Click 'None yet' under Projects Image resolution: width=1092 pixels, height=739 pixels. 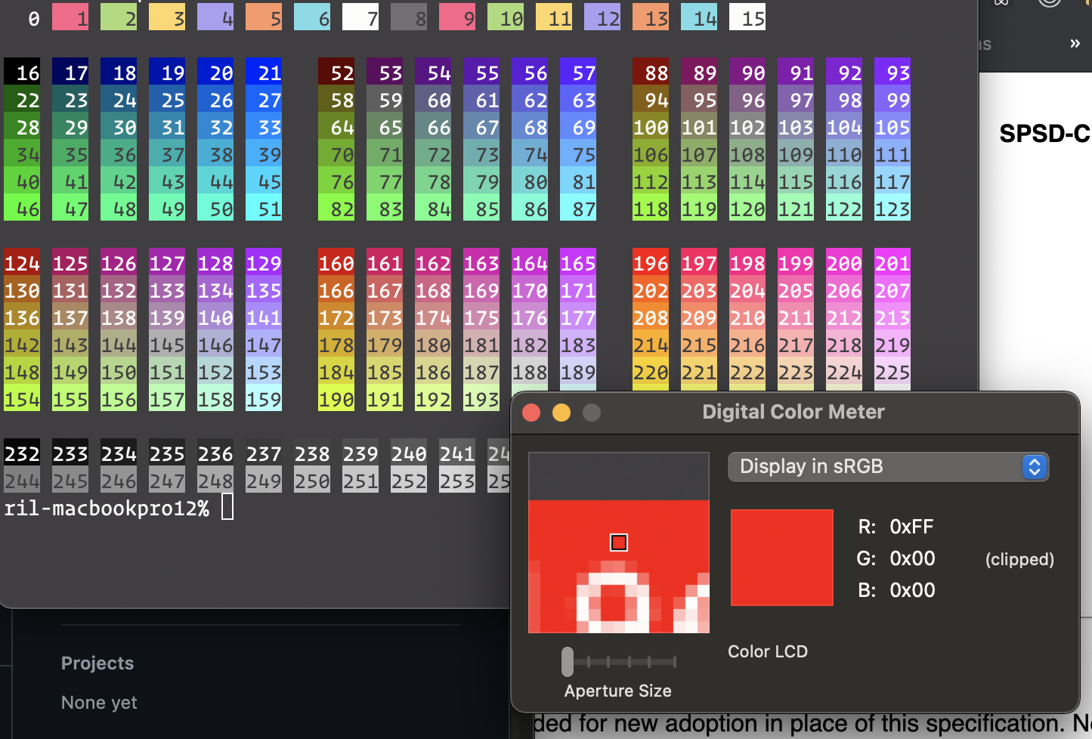(x=99, y=703)
